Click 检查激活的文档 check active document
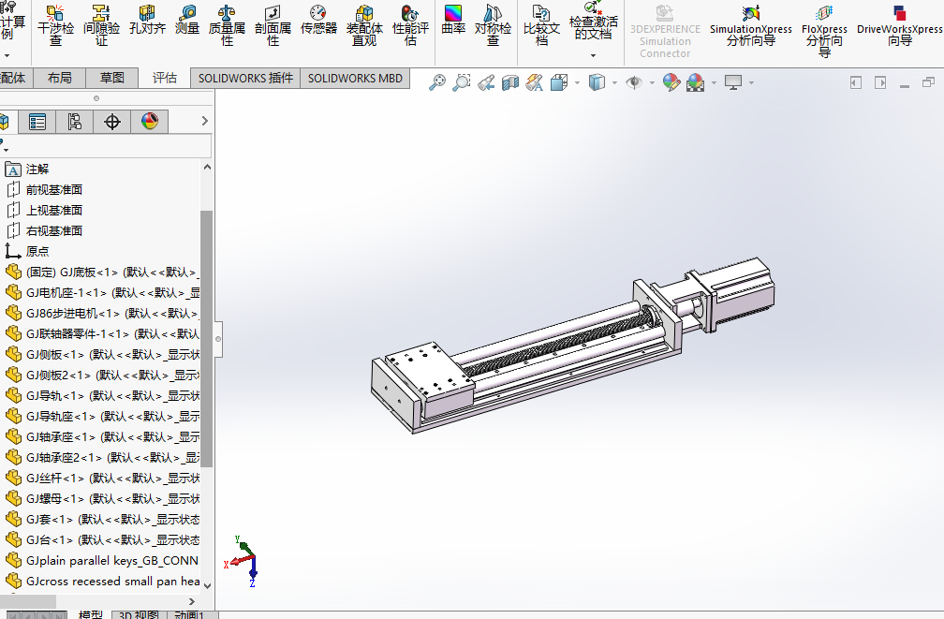 pyautogui.click(x=593, y=22)
